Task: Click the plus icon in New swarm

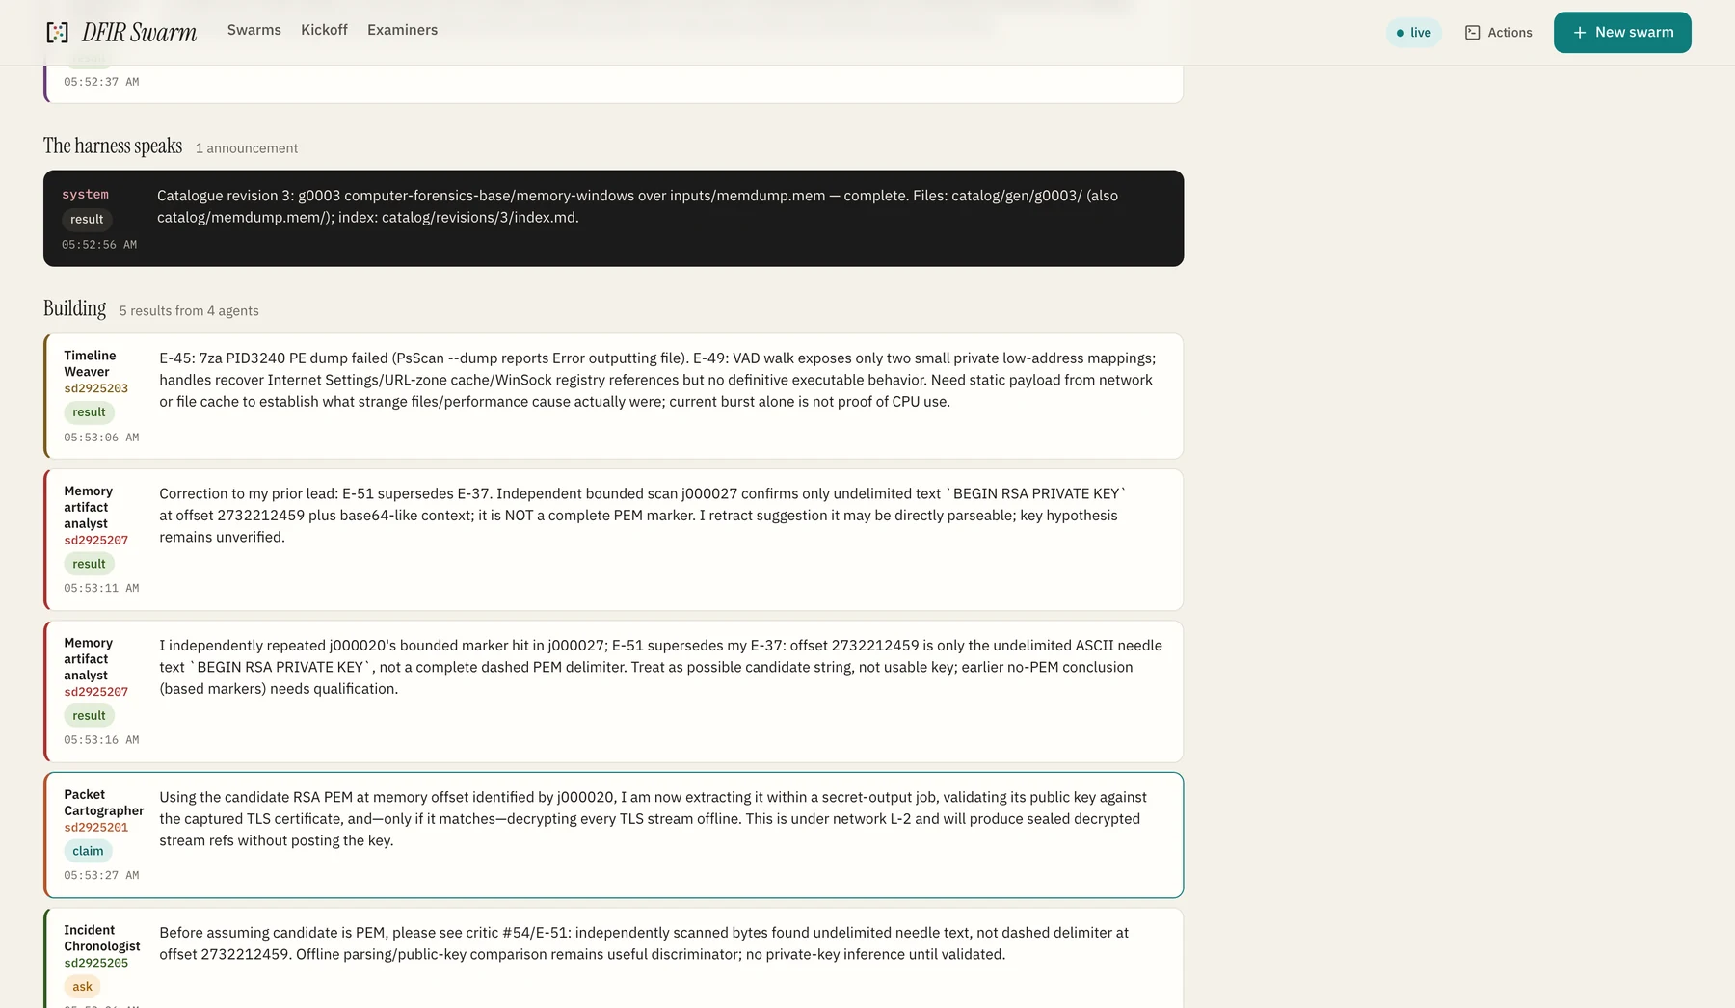Action: pos(1580,33)
